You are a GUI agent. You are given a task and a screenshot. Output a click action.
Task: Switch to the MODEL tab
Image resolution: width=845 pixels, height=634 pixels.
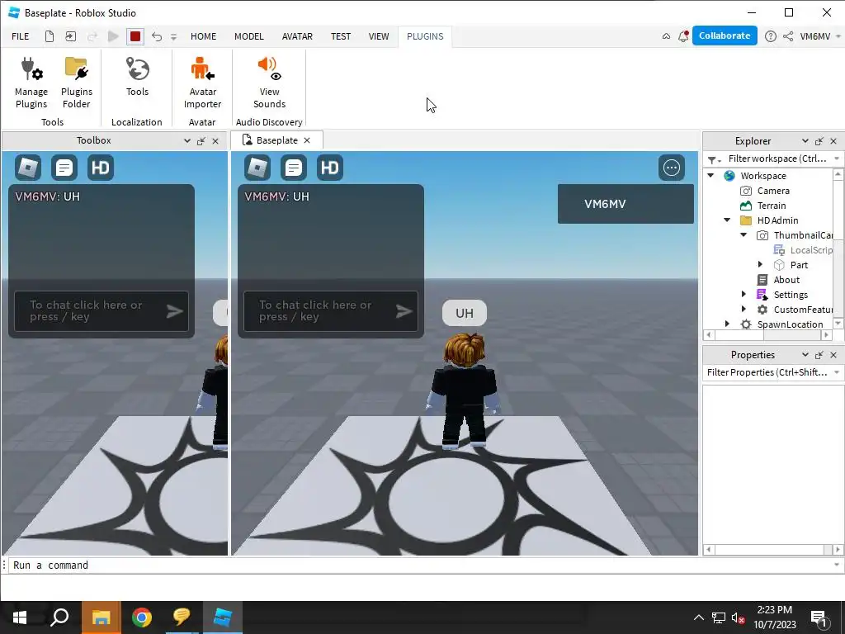pos(249,36)
